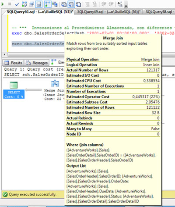Click the 'Many to Many' tooltip row
175x207 pixels.
113,129
